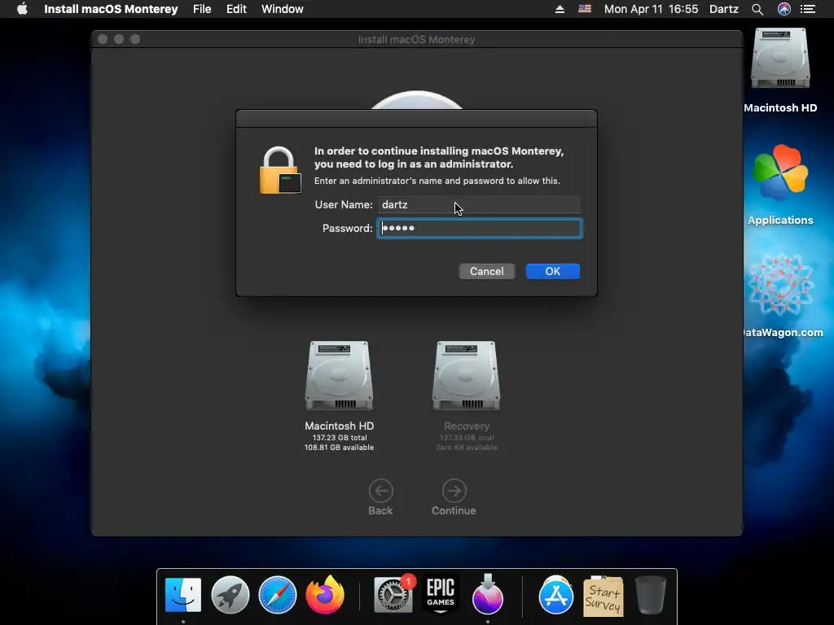Open App Store from the Dock
Screen dimensions: 834x625
tap(555, 595)
